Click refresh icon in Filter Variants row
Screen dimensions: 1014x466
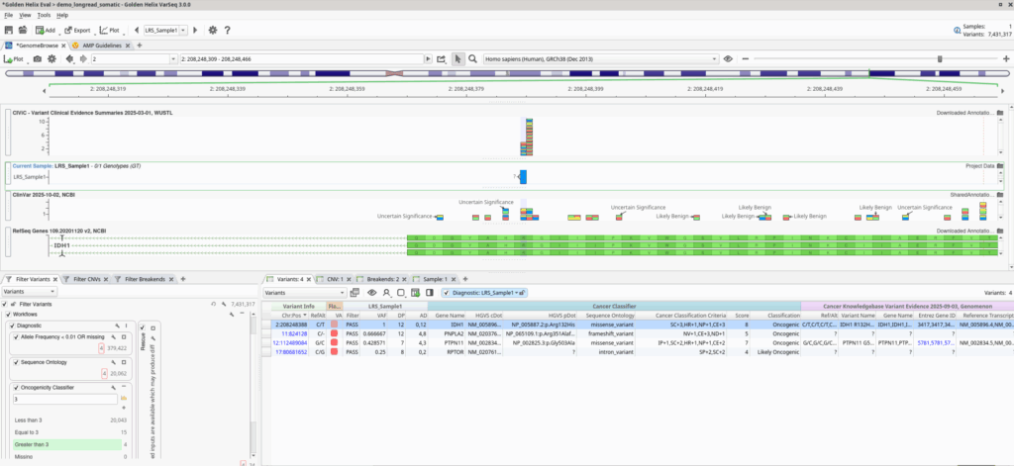click(214, 304)
